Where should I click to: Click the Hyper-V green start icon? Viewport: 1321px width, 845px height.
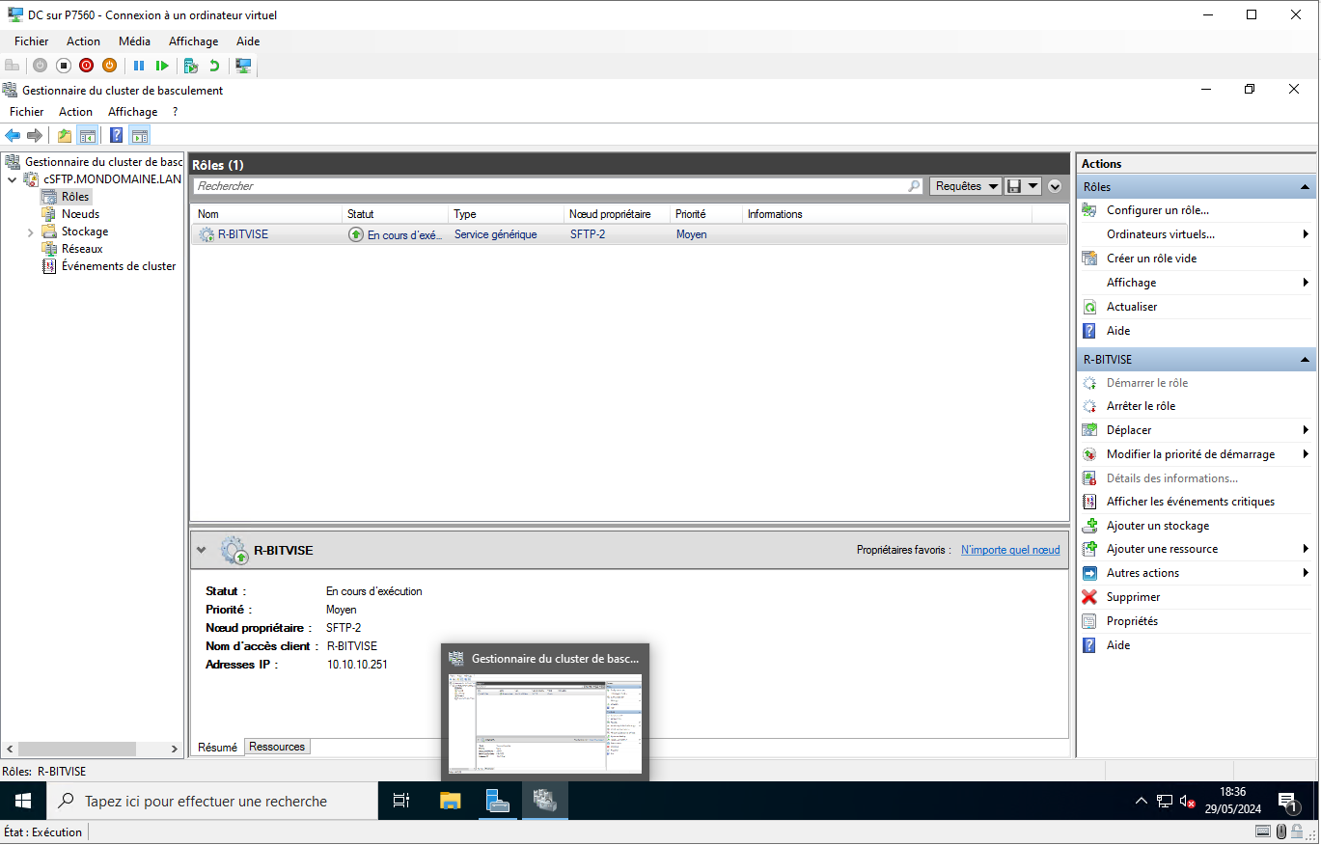click(x=162, y=66)
